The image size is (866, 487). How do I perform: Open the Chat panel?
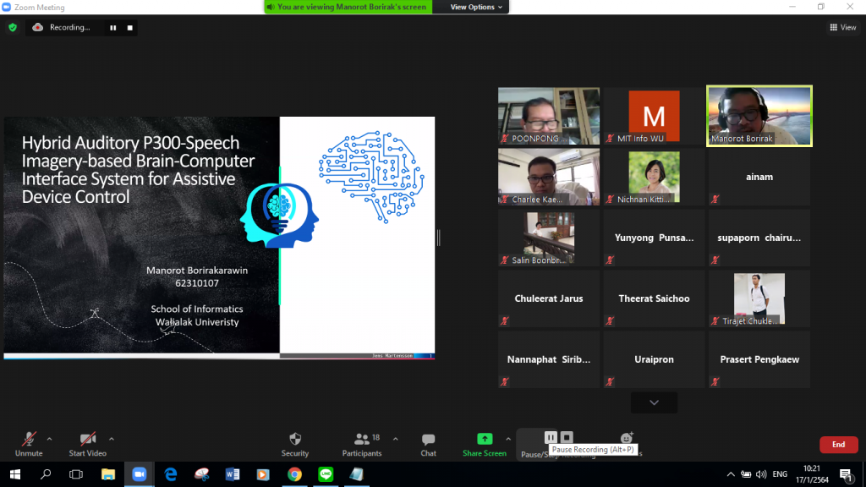[x=428, y=443]
